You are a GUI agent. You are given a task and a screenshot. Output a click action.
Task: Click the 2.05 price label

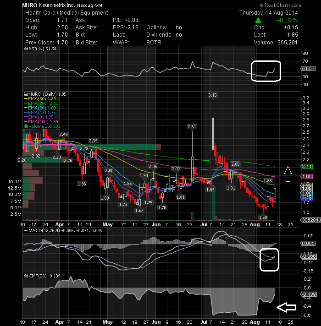click(x=153, y=167)
